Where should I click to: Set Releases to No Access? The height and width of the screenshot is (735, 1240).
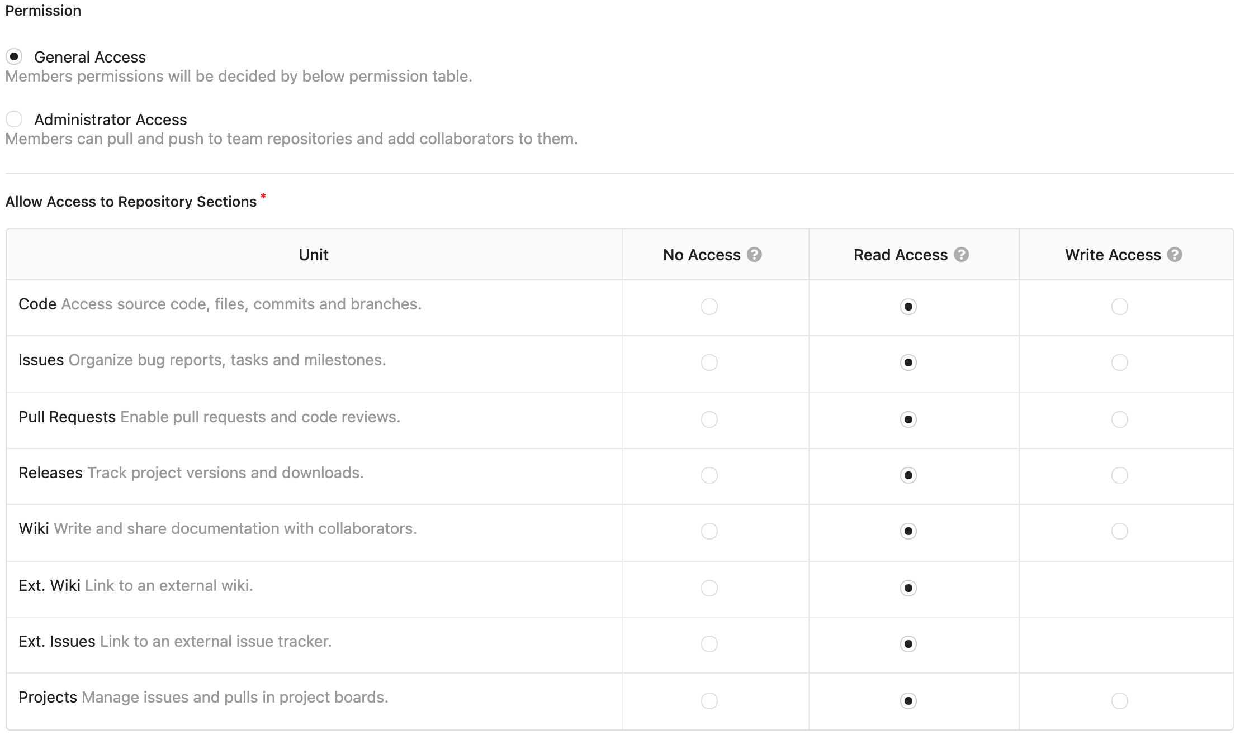[709, 475]
